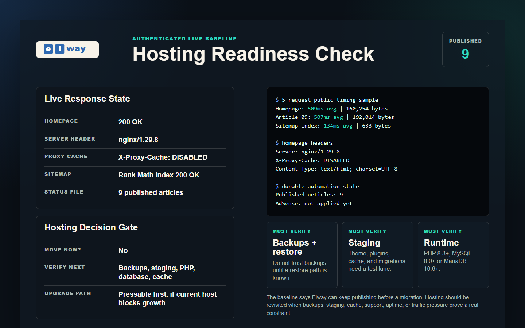Image resolution: width=525 pixels, height=328 pixels.
Task: Select the Pressable first upgrade path text
Action: [168, 298]
